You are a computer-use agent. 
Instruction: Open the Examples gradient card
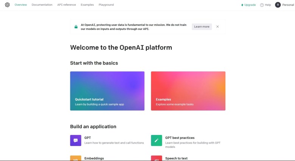click(x=188, y=91)
